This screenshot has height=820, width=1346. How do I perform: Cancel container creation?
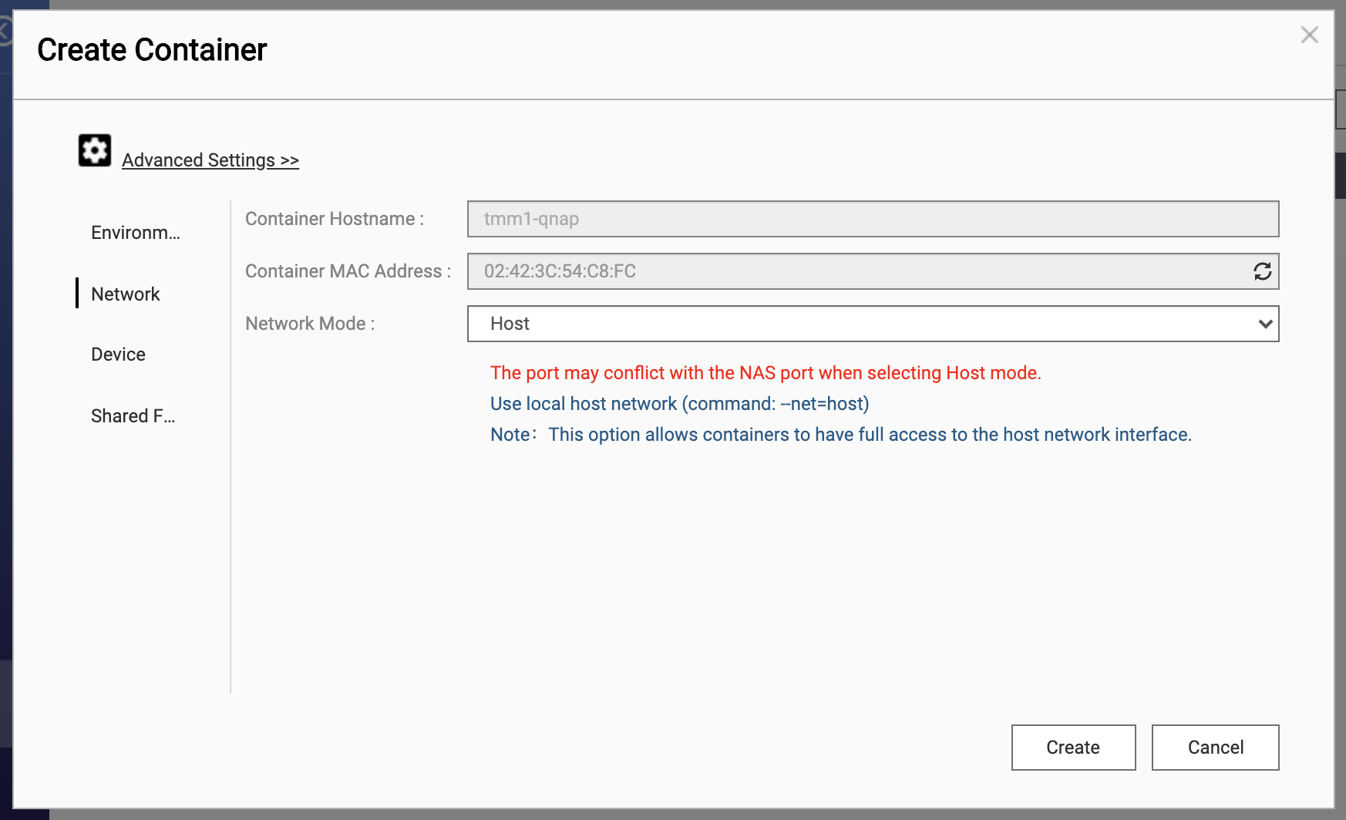1215,747
